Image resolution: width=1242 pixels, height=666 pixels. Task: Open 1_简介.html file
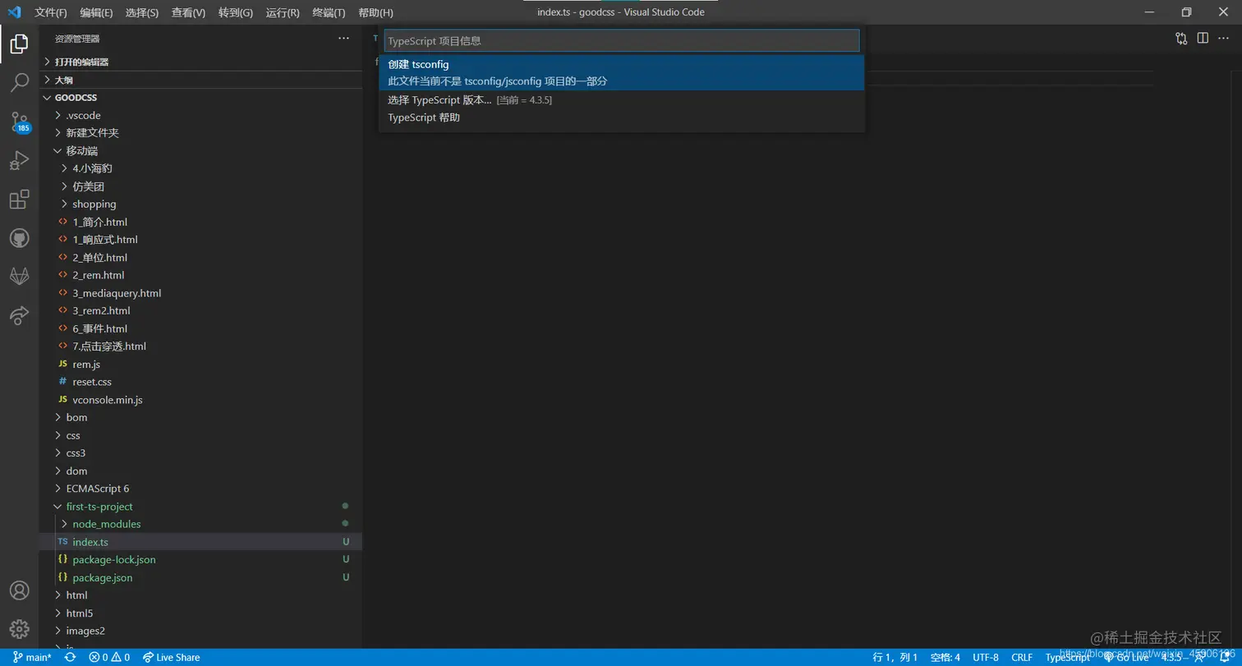tap(202, 222)
